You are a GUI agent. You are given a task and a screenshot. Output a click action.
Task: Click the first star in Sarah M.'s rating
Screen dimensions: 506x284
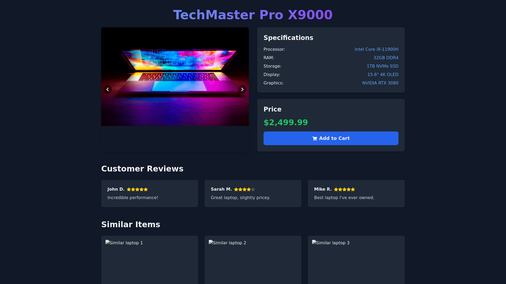(x=236, y=189)
